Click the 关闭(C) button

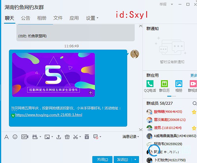102,160
